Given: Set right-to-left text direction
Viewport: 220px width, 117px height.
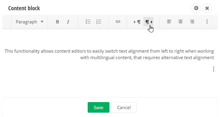Looking at the screenshot, I should coord(148,22).
